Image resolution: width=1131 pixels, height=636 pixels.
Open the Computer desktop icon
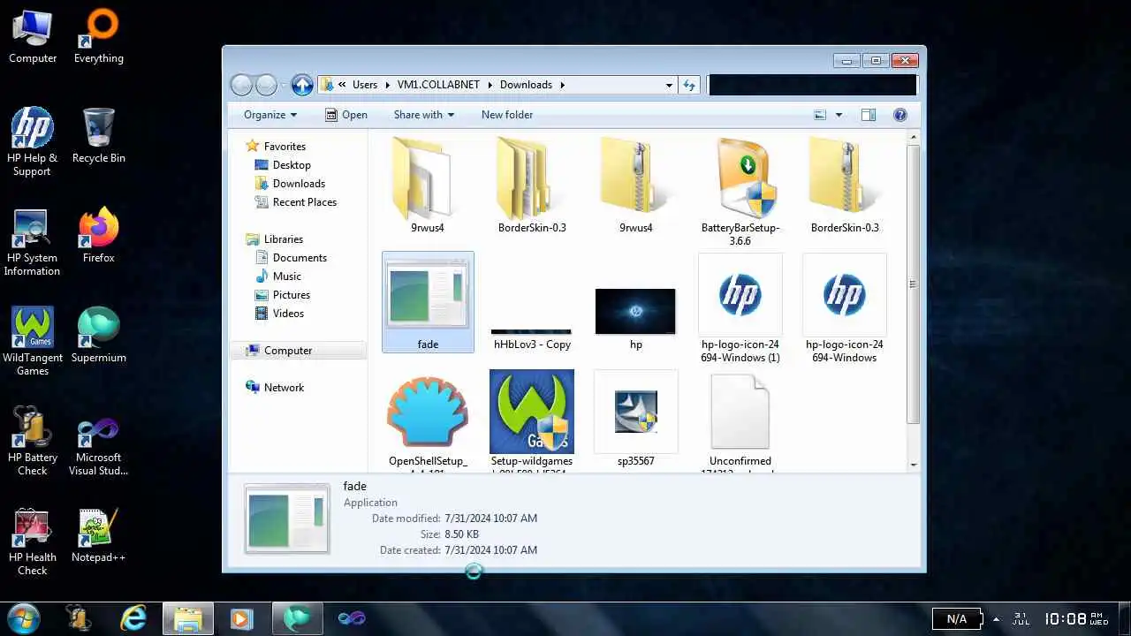click(33, 37)
